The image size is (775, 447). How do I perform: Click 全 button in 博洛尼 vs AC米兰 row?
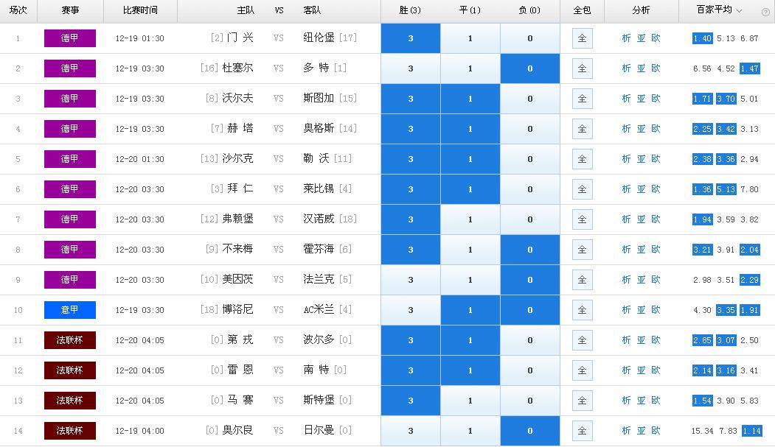583,310
